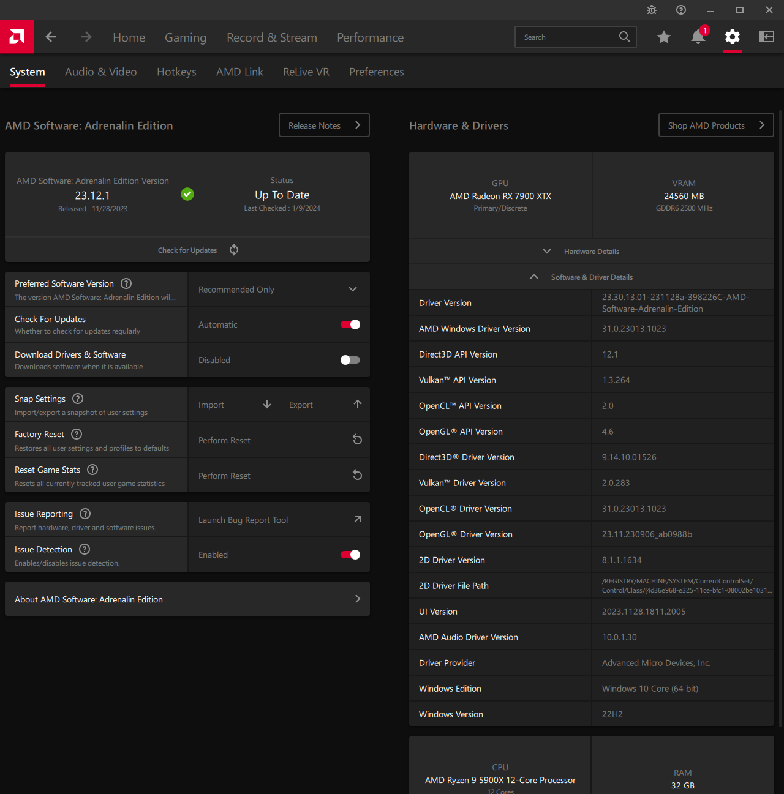The image size is (784, 794).
Task: Click UI Version value 2023.1128.1811.2005
Action: [644, 612]
